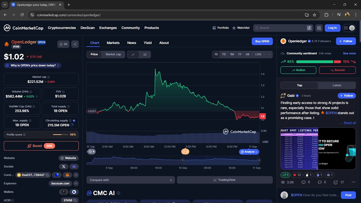The image size is (361, 203).
Task: Open Chrome extensions puzzle icon
Action: click(327, 15)
